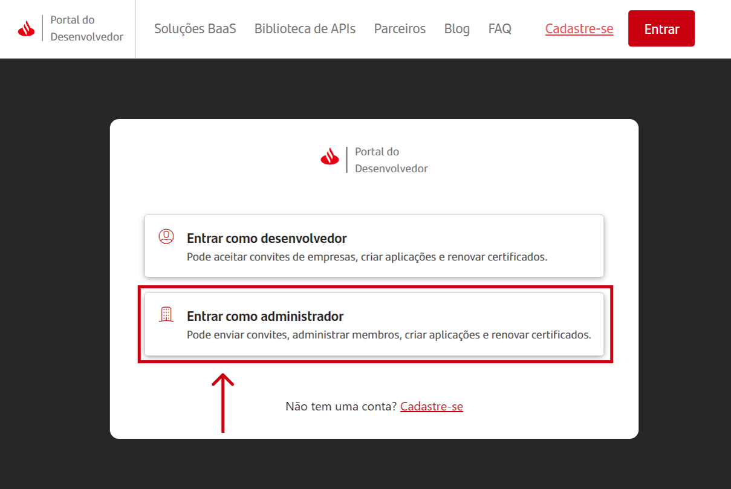Choose 'Entrar como administrador' highlighted option

click(x=374, y=324)
